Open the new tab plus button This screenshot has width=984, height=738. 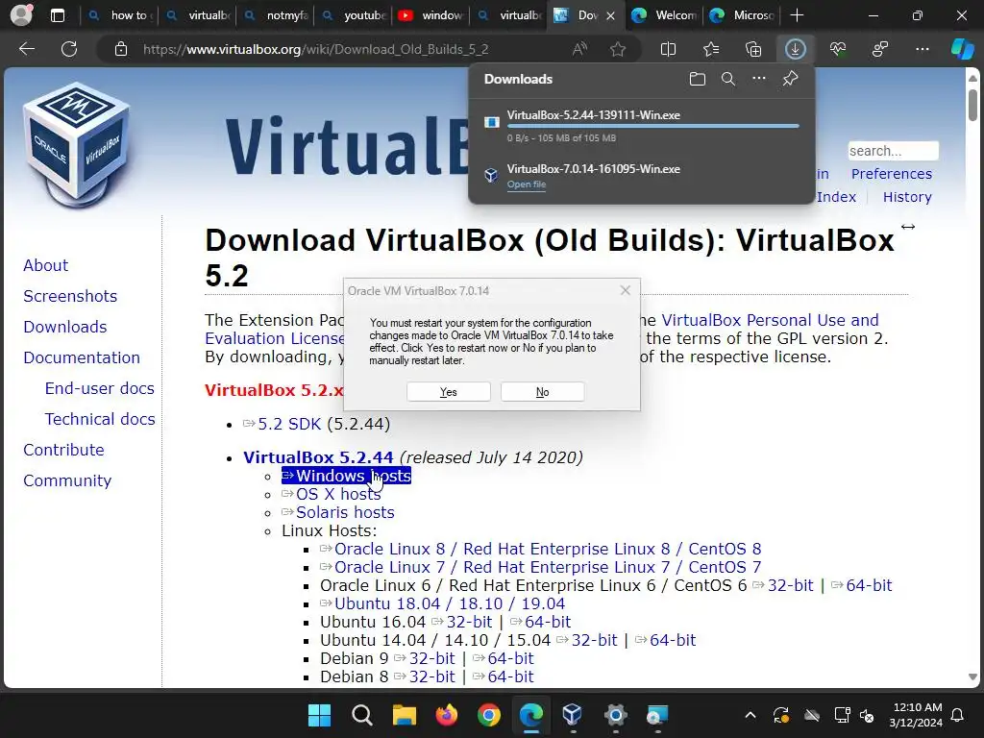coord(797,15)
